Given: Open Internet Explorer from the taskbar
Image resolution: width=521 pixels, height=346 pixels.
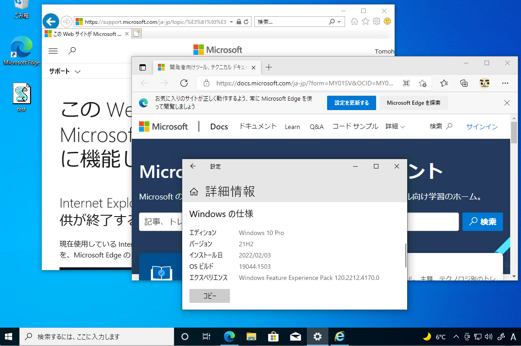Looking at the screenshot, I should pyautogui.click(x=340, y=337).
